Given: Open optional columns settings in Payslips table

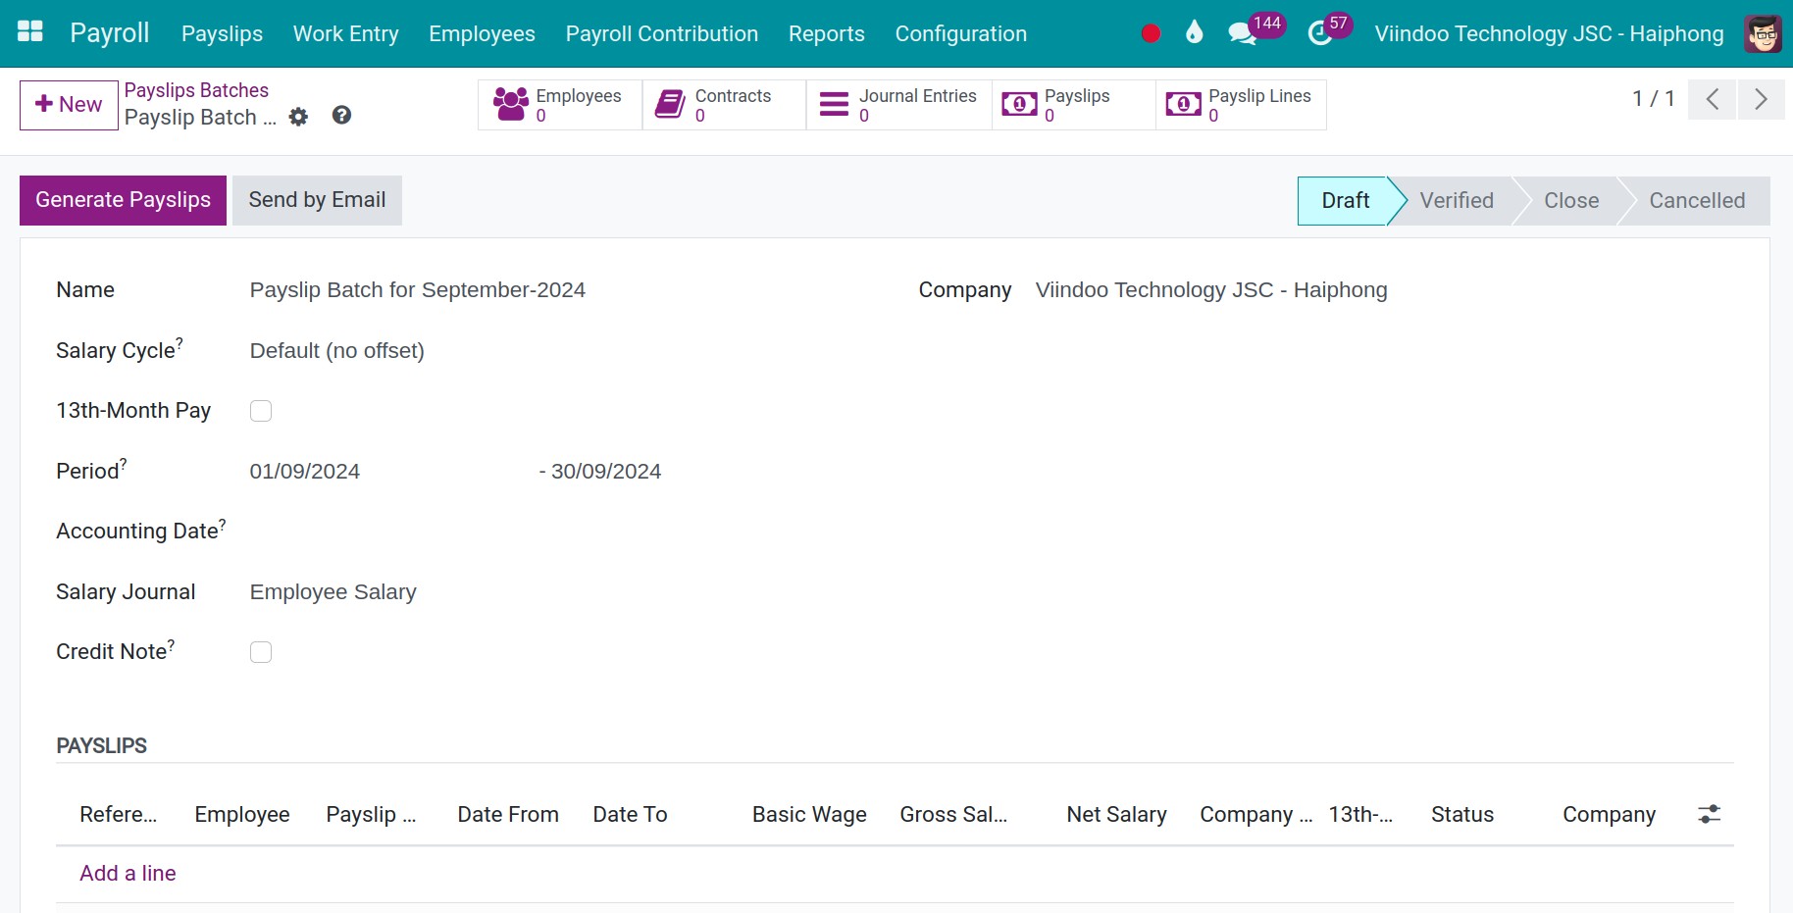Looking at the screenshot, I should 1710,814.
